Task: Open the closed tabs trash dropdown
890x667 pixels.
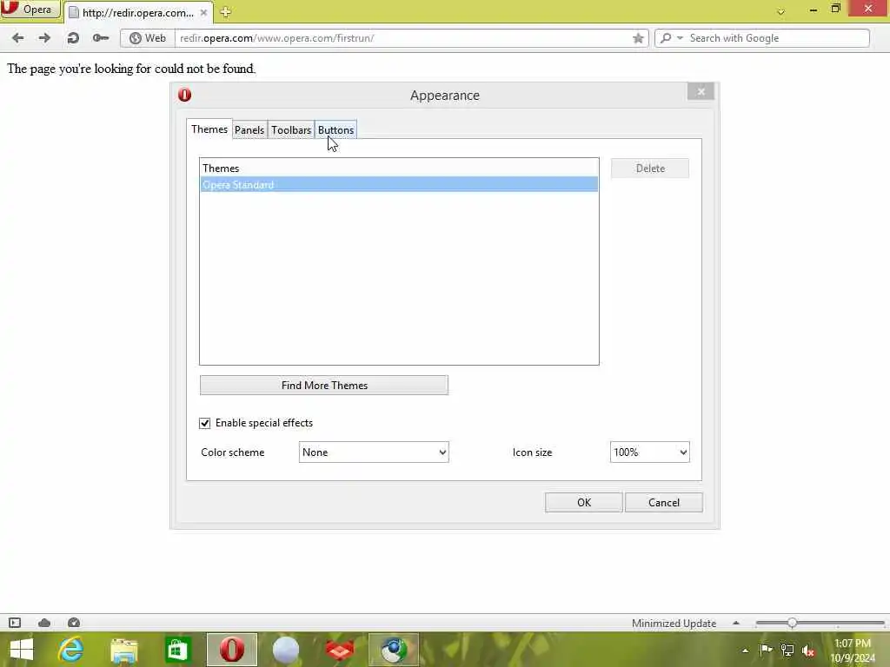Action: [781, 12]
